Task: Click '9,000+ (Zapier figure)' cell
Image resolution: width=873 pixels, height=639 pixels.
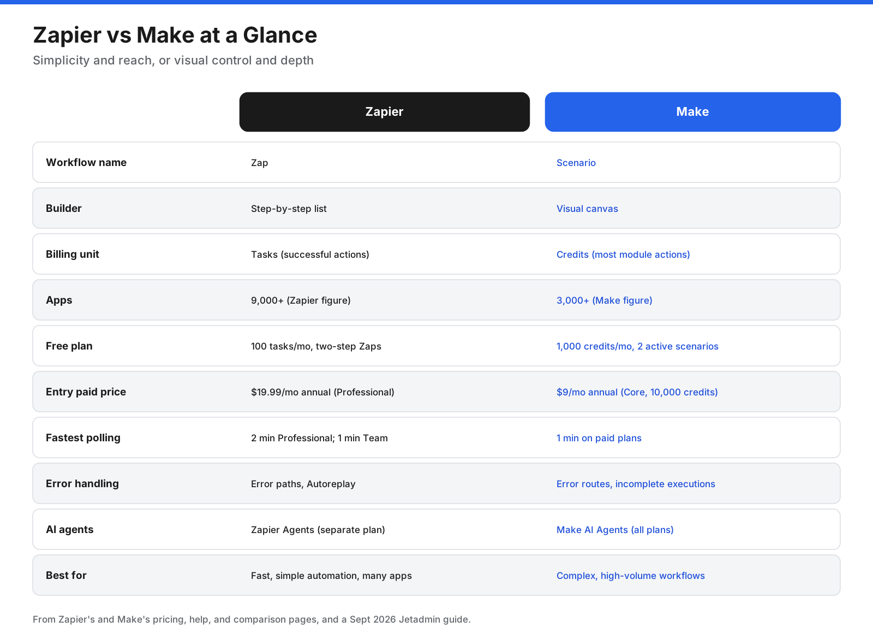Action: click(301, 300)
